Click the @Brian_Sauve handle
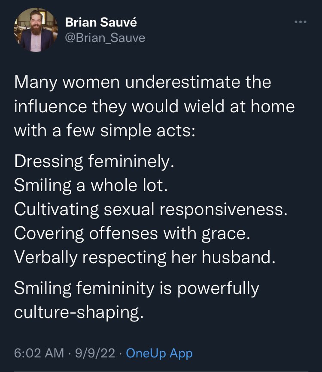322x372 pixels. (105, 38)
